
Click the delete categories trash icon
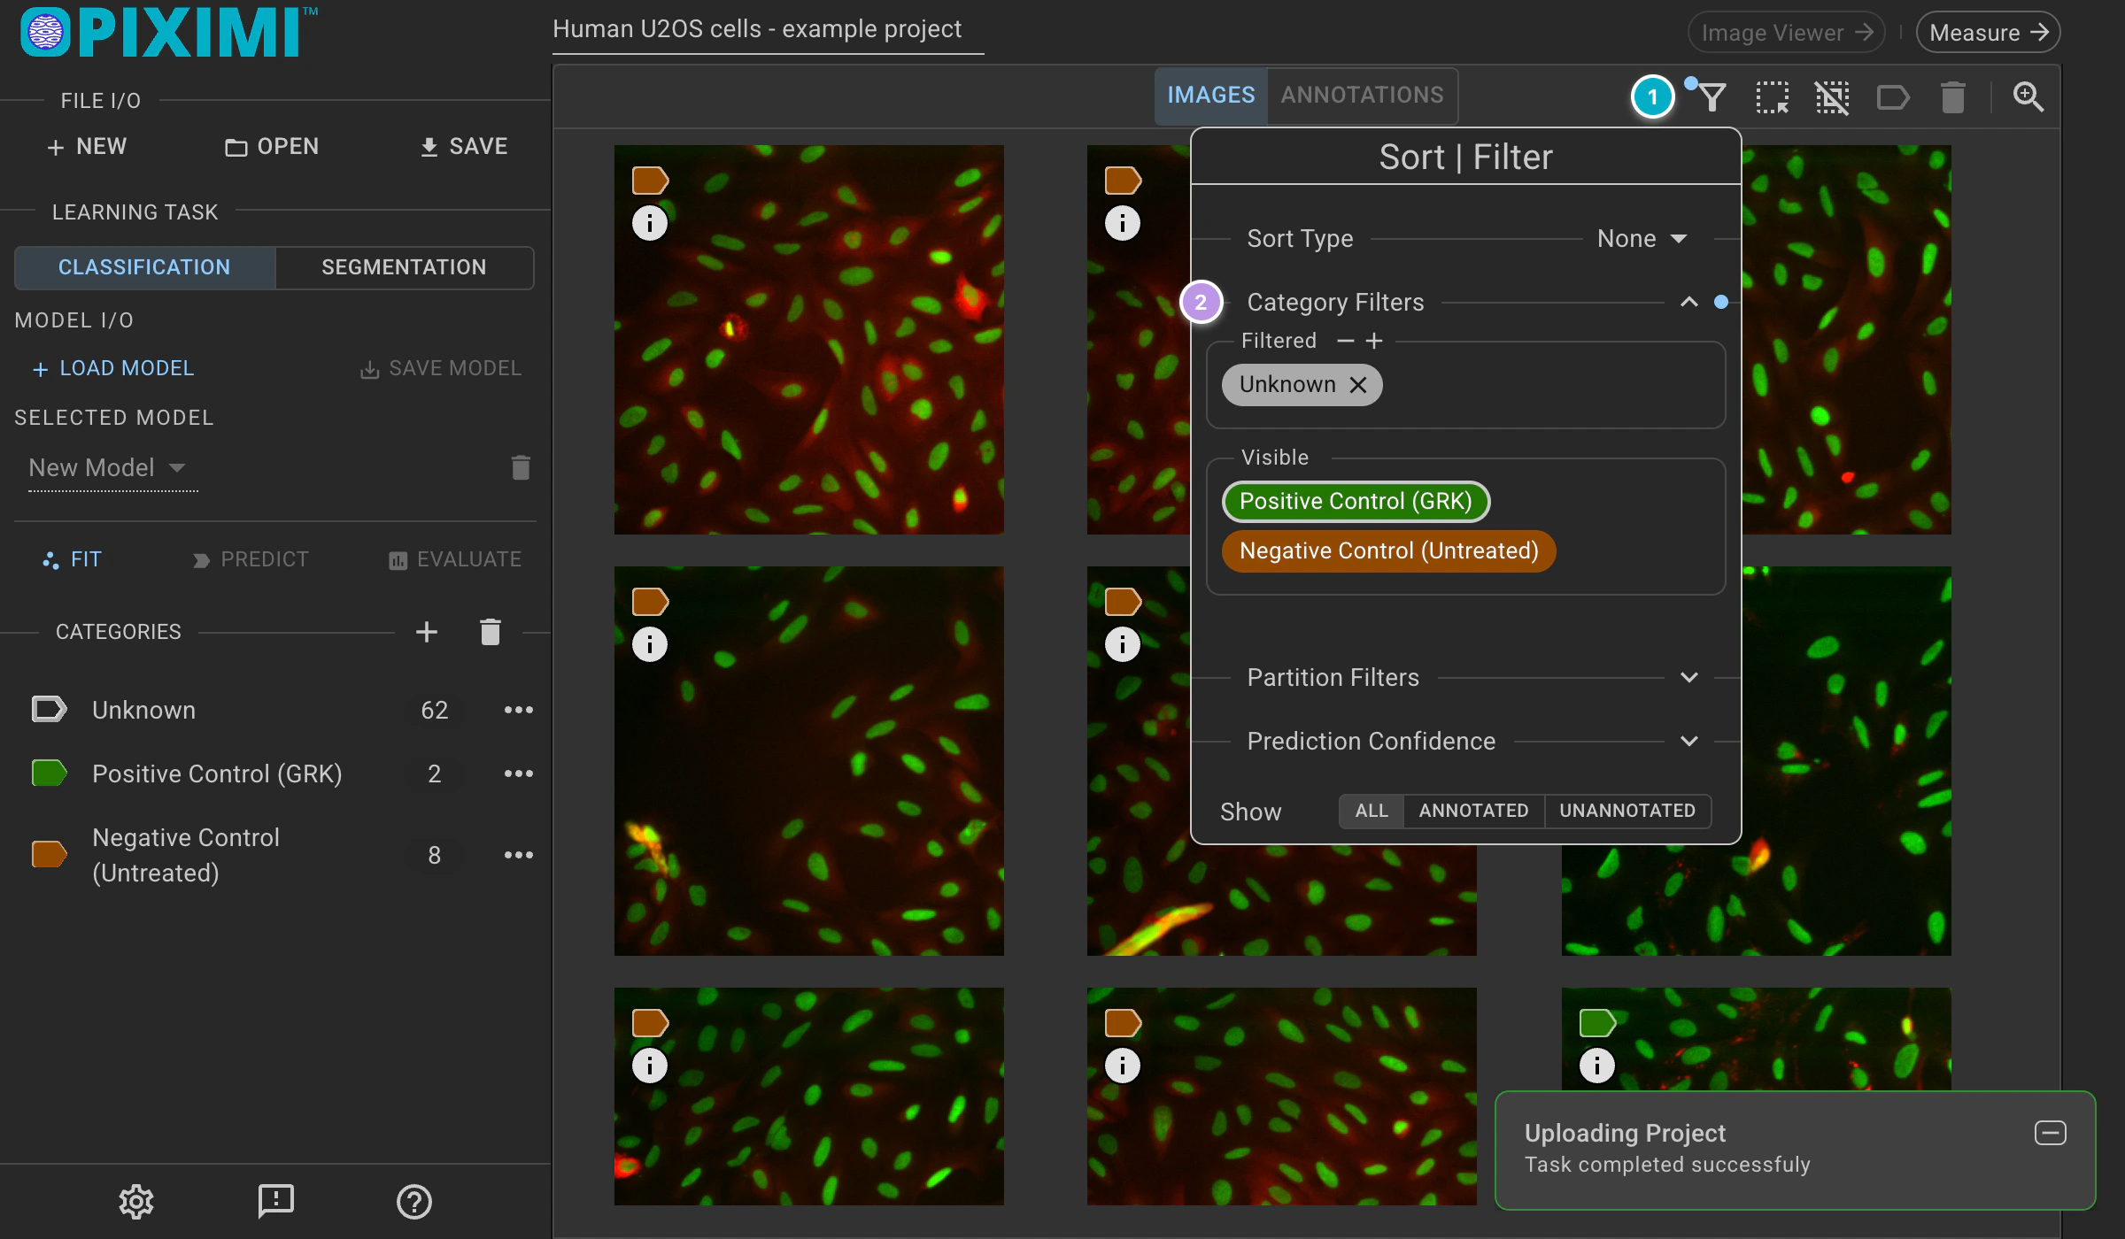[x=491, y=632]
